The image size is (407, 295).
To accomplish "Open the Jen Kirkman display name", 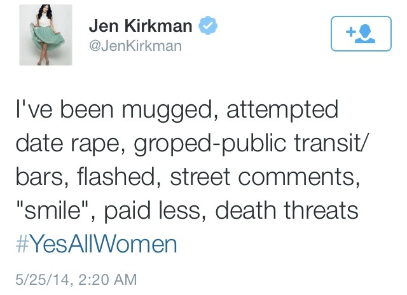I will click(x=141, y=25).
